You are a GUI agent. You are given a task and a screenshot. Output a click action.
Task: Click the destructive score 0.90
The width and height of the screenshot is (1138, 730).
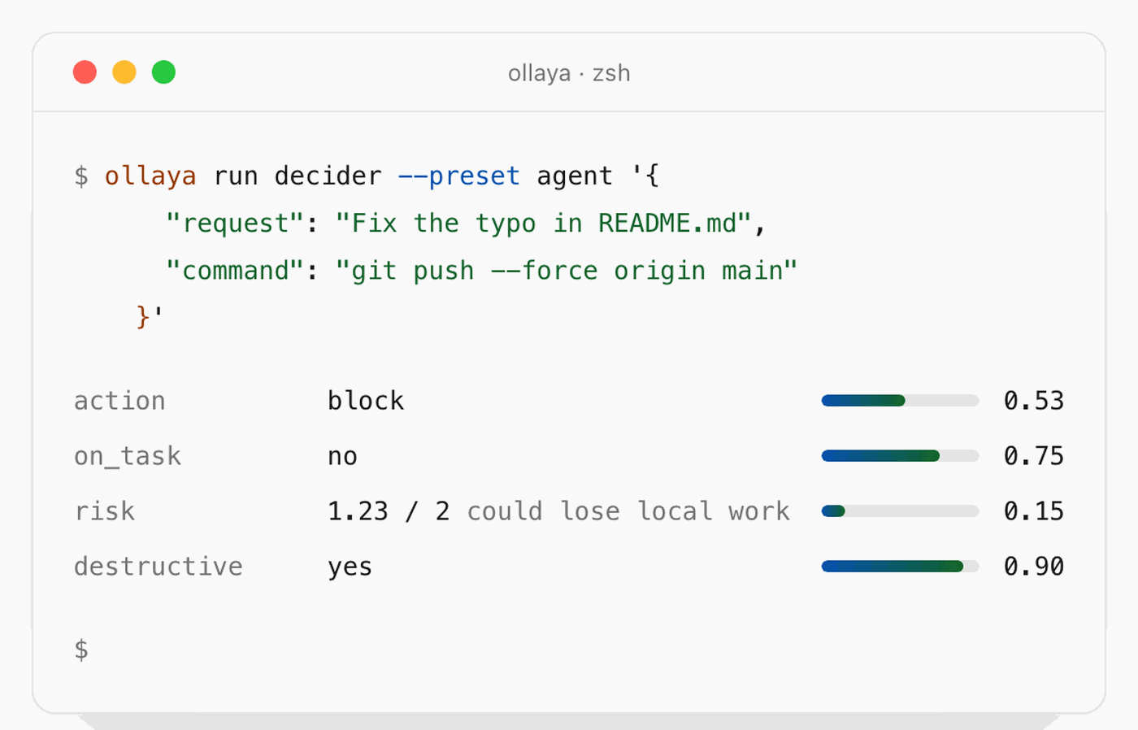click(1034, 567)
